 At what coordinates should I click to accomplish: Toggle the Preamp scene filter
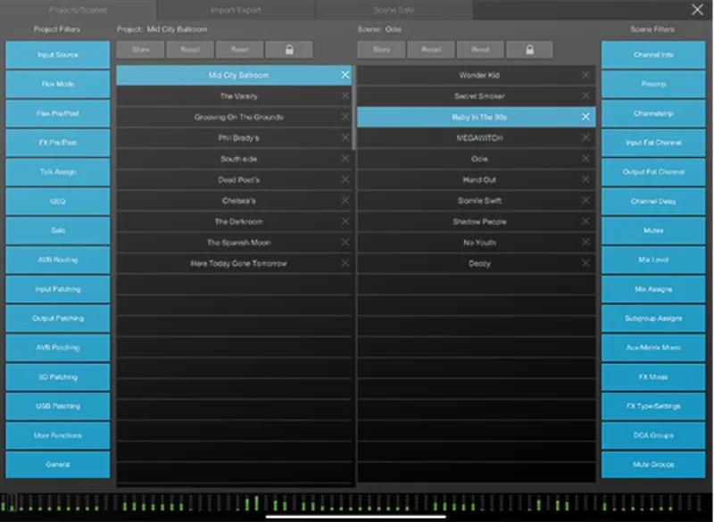pyautogui.click(x=653, y=84)
